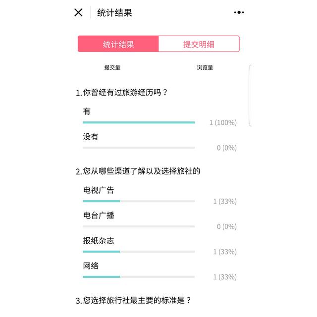317x317 pixels.
Task: Switch to the 提交明细 tab
Action: pyautogui.click(x=199, y=44)
